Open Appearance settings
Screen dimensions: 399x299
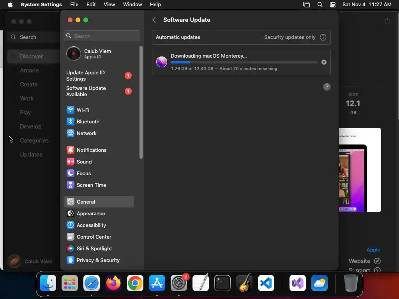(x=99, y=214)
